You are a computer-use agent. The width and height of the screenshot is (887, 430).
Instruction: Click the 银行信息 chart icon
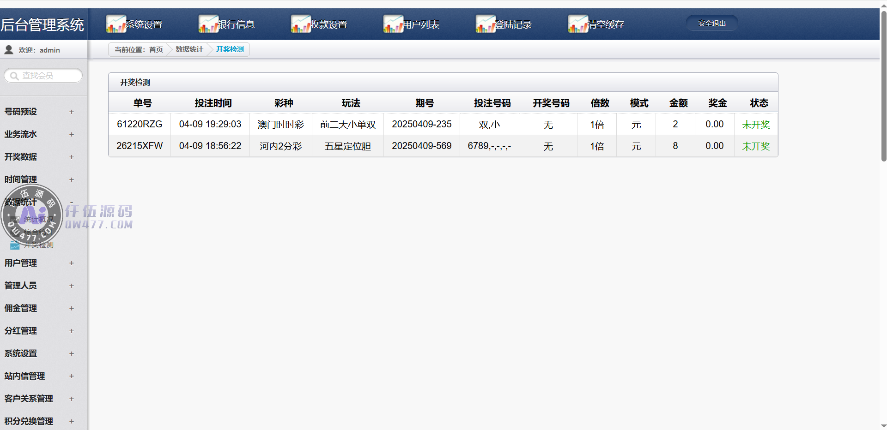point(208,24)
